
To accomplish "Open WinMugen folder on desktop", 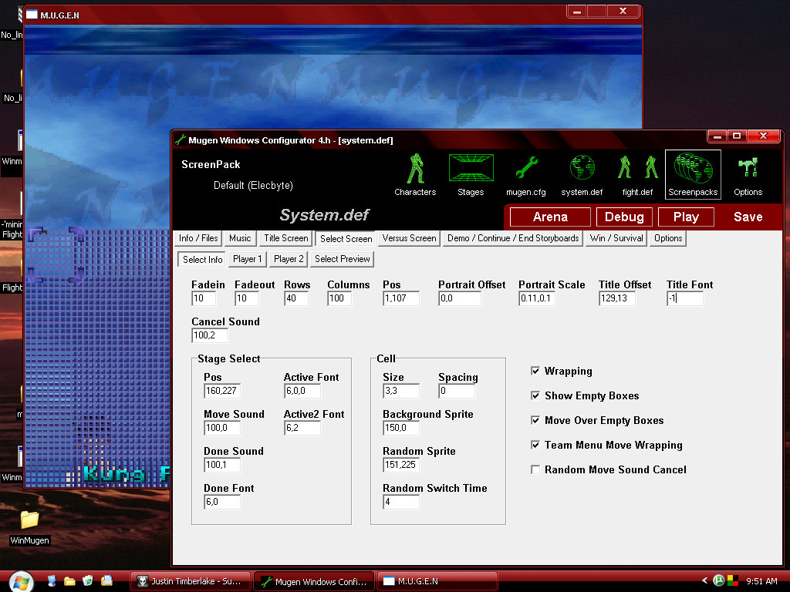I will 30,527.
